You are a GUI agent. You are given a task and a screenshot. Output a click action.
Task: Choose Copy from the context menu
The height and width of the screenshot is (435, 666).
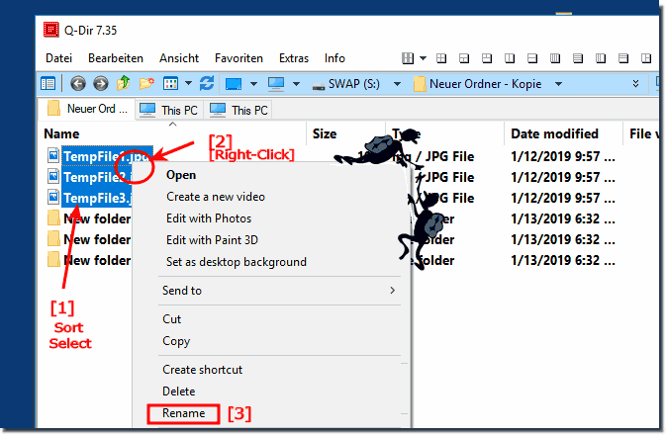coord(176,341)
